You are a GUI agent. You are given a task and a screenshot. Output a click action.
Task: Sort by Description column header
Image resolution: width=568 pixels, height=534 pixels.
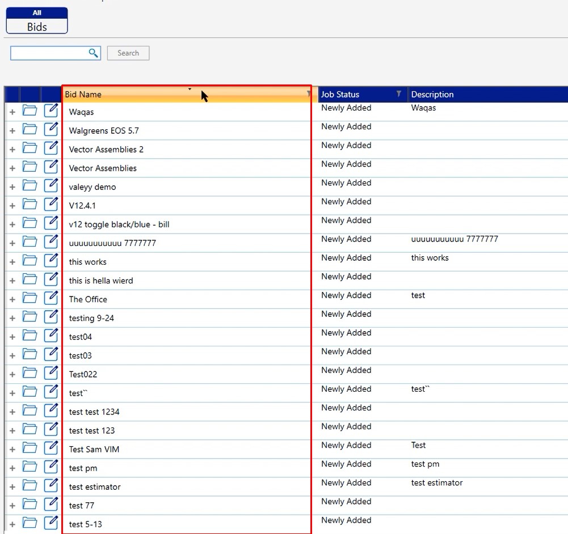click(x=432, y=95)
